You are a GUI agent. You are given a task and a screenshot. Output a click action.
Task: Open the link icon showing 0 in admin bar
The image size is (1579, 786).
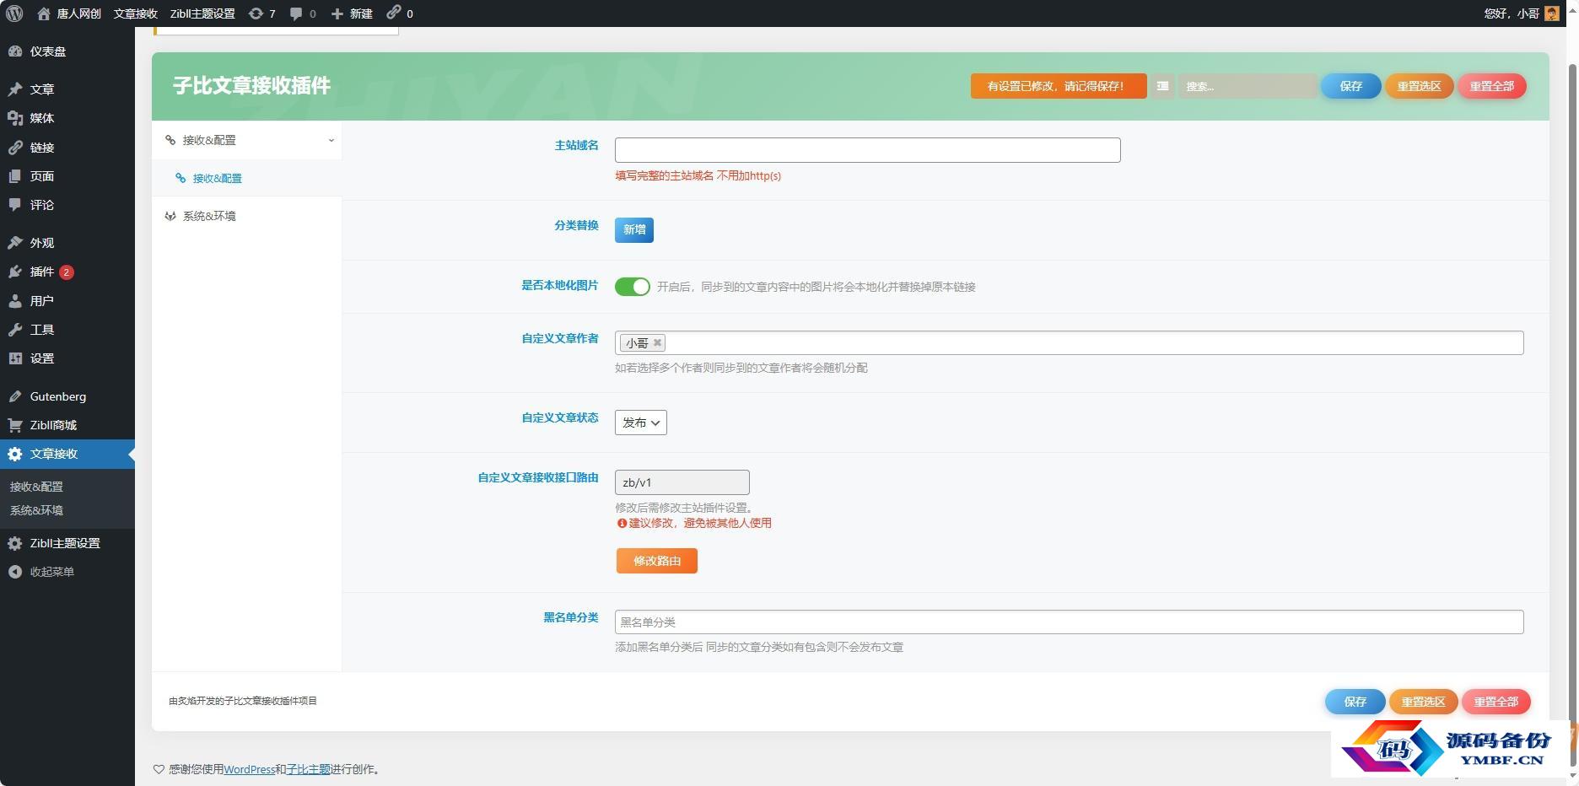coord(400,13)
